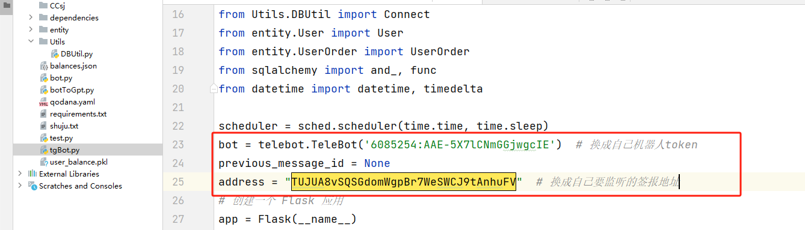Click the requirements.txt text file icon
The image size is (805, 230).
point(43,114)
